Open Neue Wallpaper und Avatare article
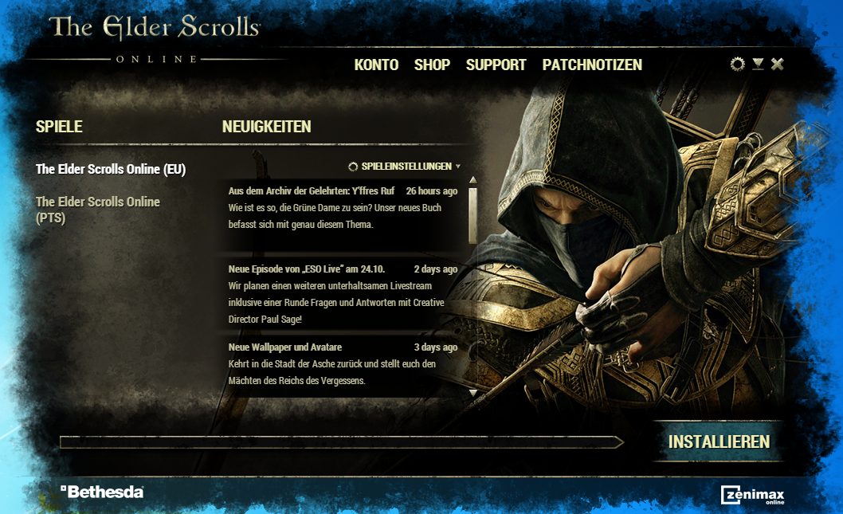Viewport: 843px width, 514px height. pyautogui.click(x=343, y=364)
